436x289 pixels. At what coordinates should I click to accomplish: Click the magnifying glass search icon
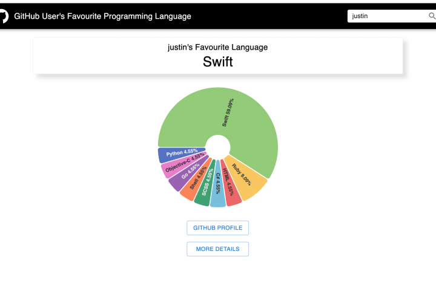pyautogui.click(x=432, y=16)
